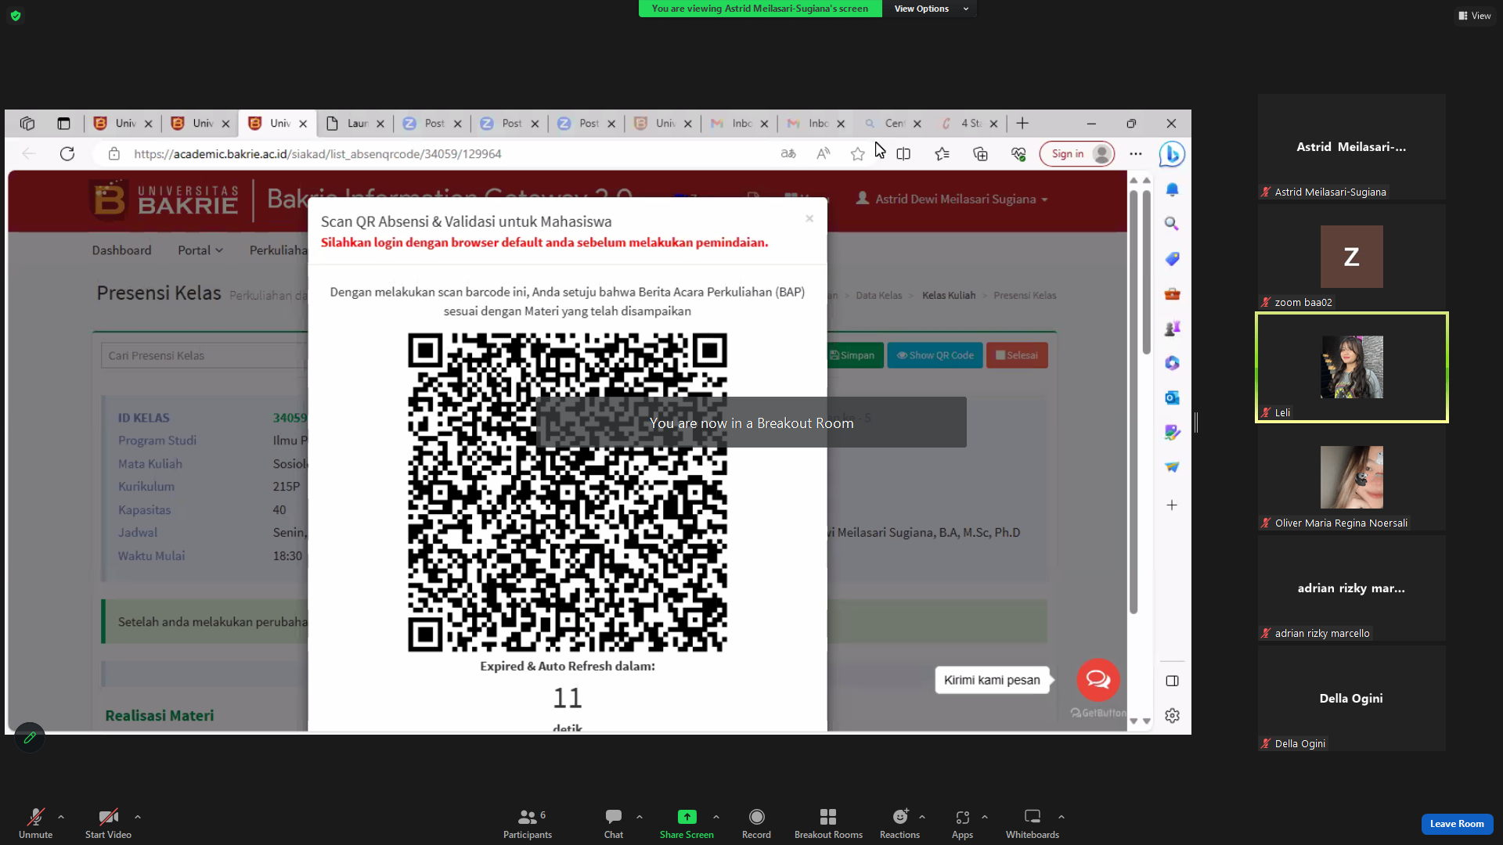Viewport: 1503px width, 845px height.
Task: Switch to the Cent browser tab
Action: [x=892, y=124]
